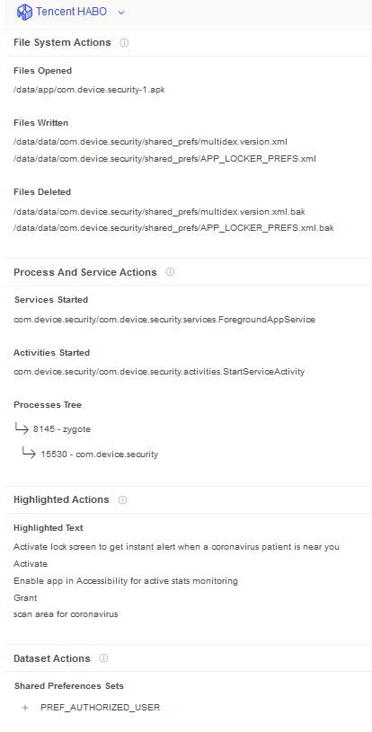Click deleted file APP_LOCKER_PREFS.xml.bak path
The width and height of the screenshot is (372, 732).
click(173, 228)
